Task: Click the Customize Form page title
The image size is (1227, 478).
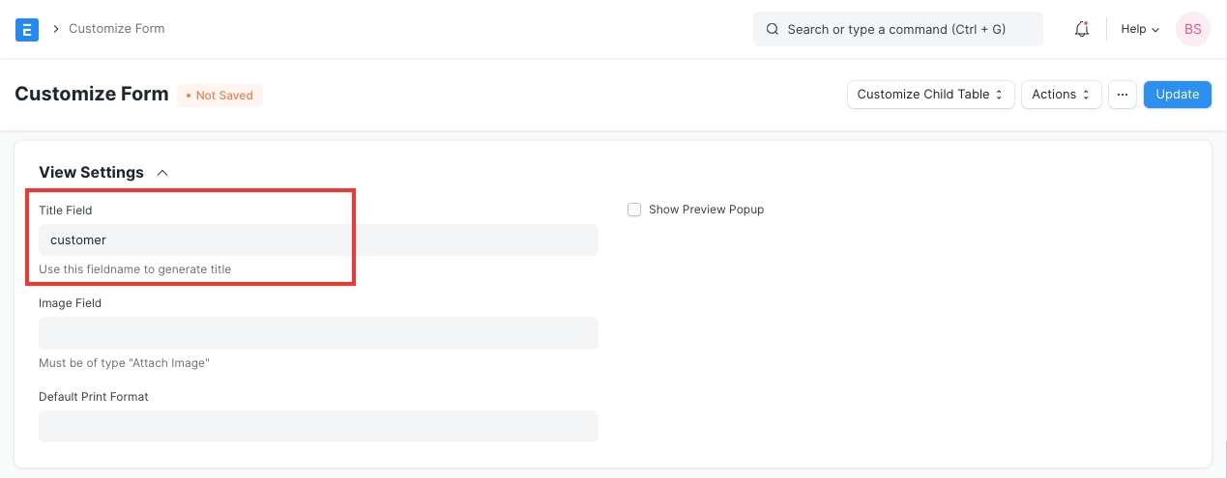Action: pos(92,95)
